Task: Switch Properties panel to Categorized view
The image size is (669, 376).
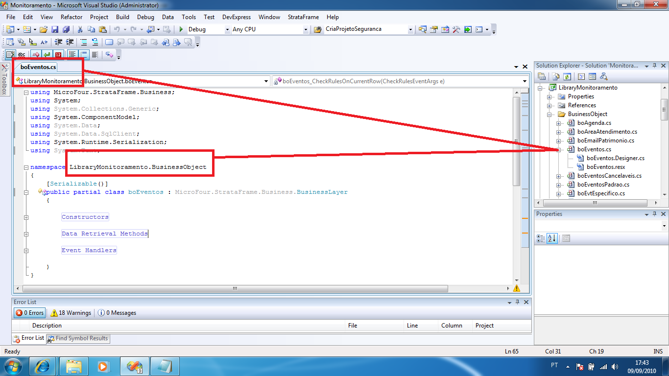Action: (x=541, y=238)
